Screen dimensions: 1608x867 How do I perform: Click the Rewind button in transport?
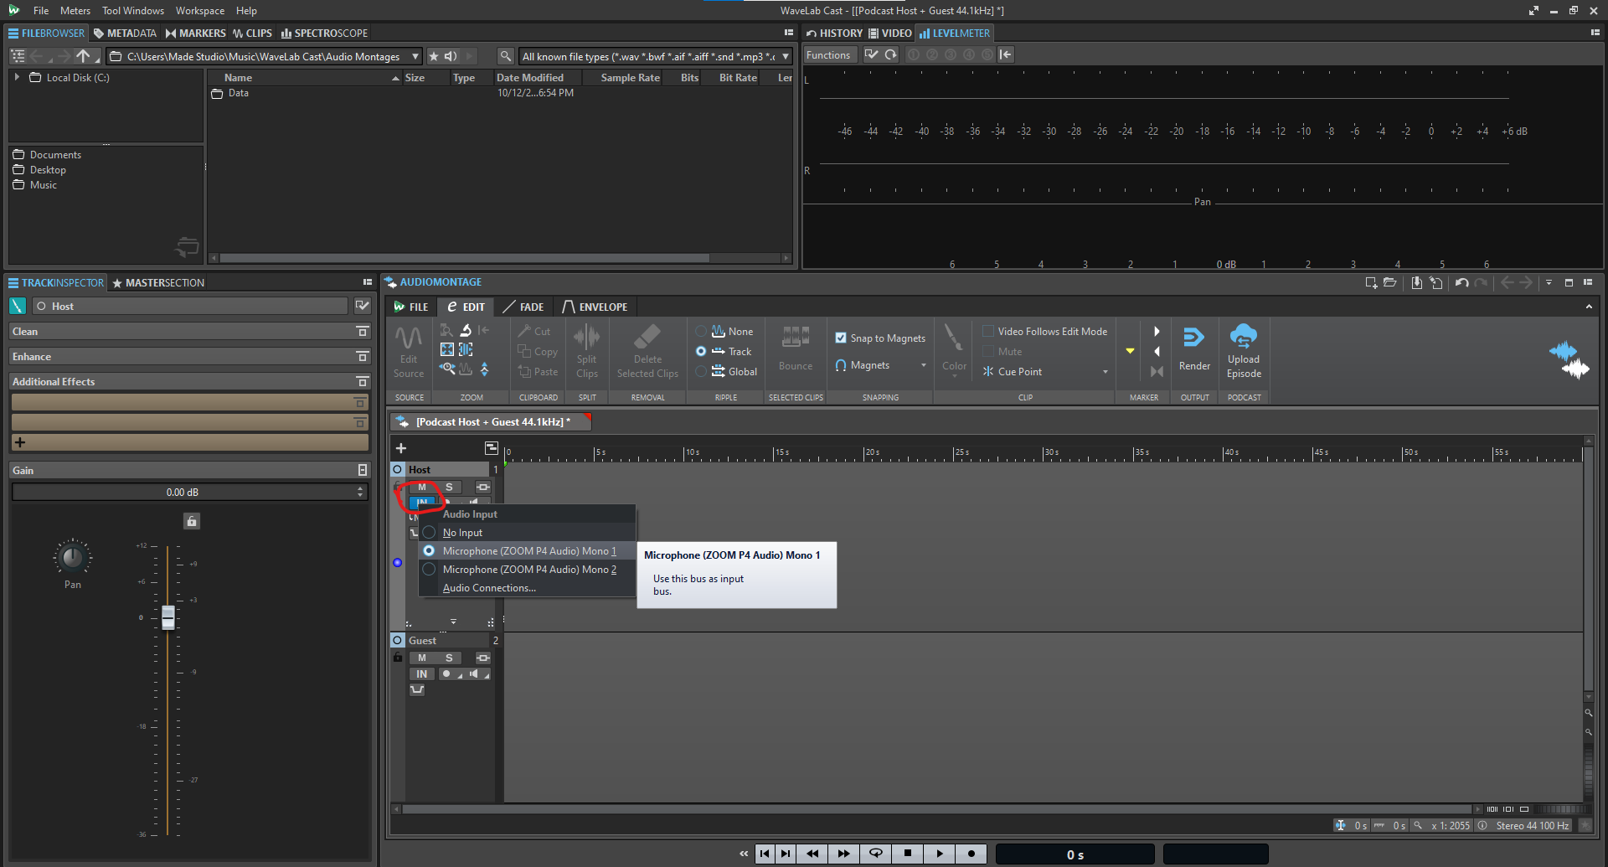[x=812, y=854]
